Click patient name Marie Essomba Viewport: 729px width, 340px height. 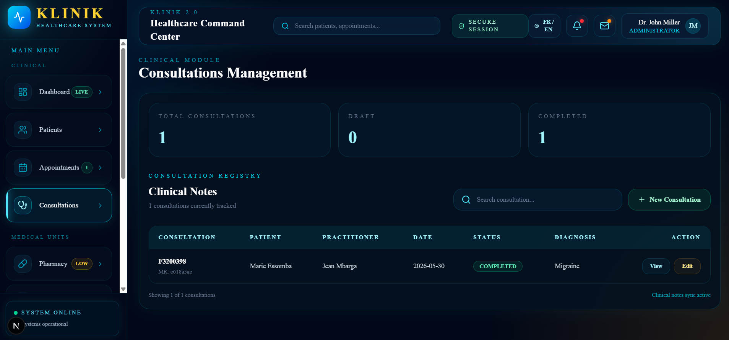pos(271,266)
